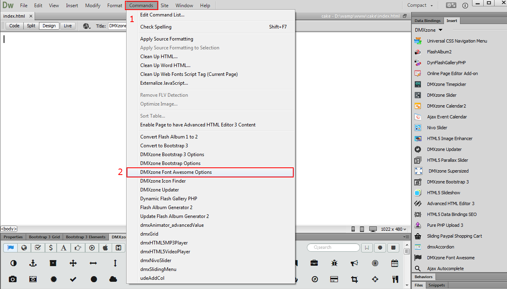The height and width of the screenshot is (289, 507).
Task: Switch to Code view
Action: (14, 26)
